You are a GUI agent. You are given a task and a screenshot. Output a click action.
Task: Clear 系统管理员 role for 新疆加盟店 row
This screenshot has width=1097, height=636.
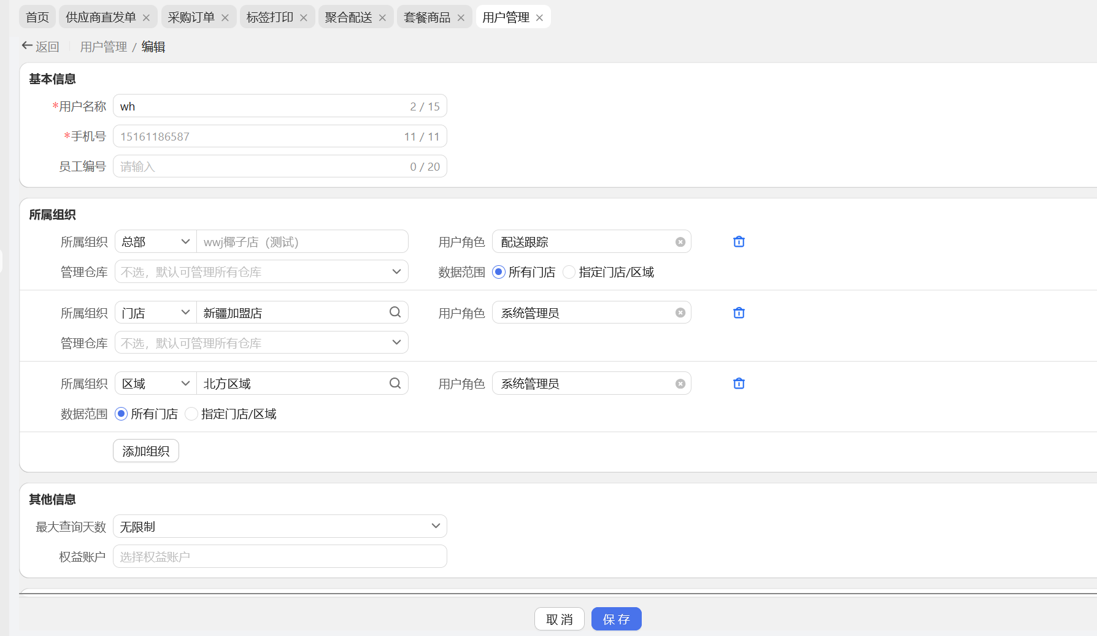tap(680, 313)
